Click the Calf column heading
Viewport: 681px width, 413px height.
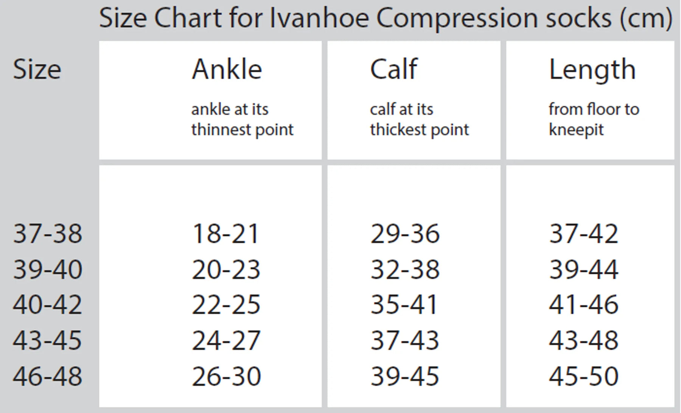point(393,70)
